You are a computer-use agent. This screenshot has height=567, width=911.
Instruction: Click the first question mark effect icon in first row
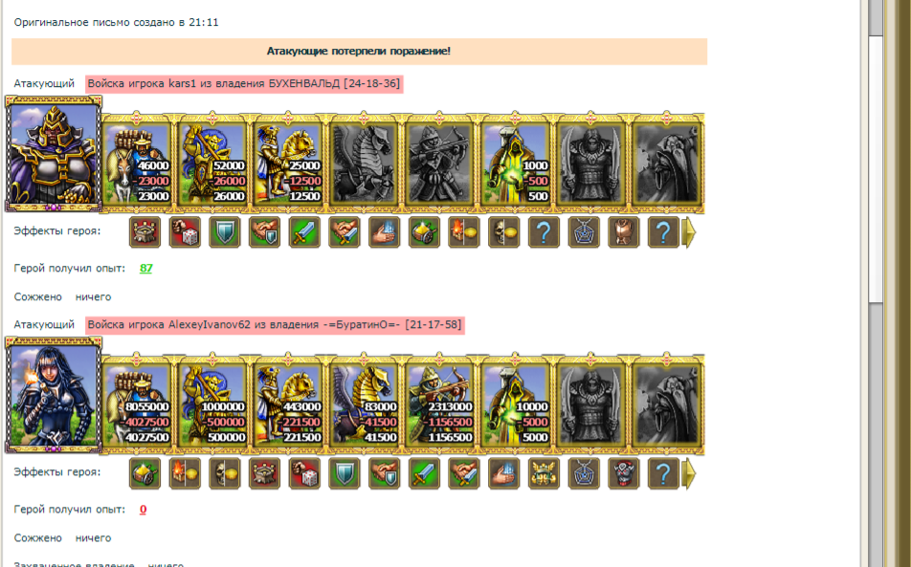point(544,232)
